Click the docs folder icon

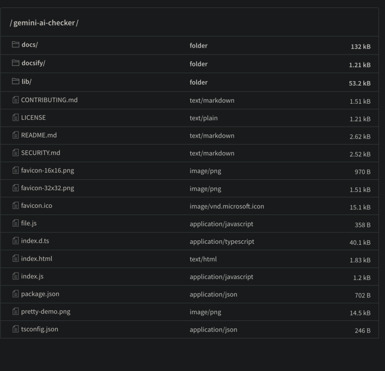pos(16,45)
